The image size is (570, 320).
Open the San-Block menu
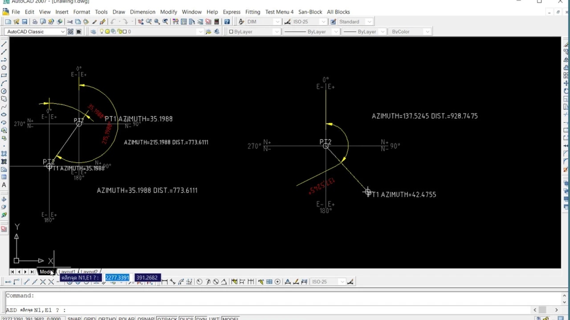(310, 12)
